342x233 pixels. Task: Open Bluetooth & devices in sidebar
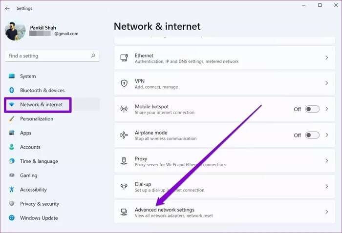(x=42, y=90)
